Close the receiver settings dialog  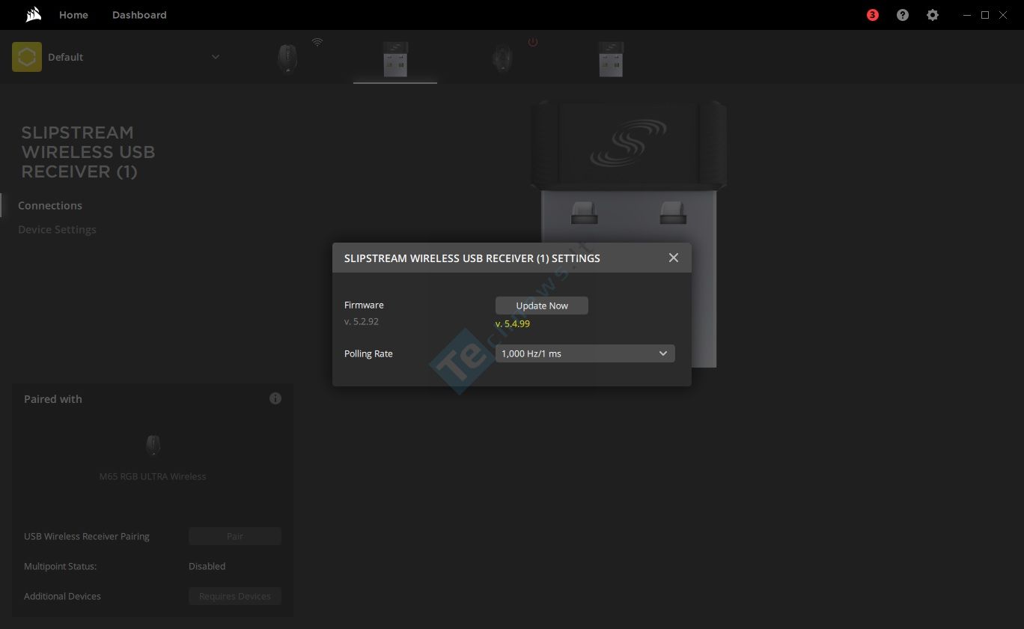click(674, 258)
